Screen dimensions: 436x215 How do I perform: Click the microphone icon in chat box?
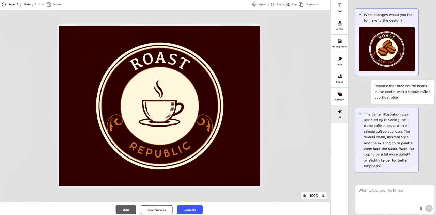[x=421, y=208]
